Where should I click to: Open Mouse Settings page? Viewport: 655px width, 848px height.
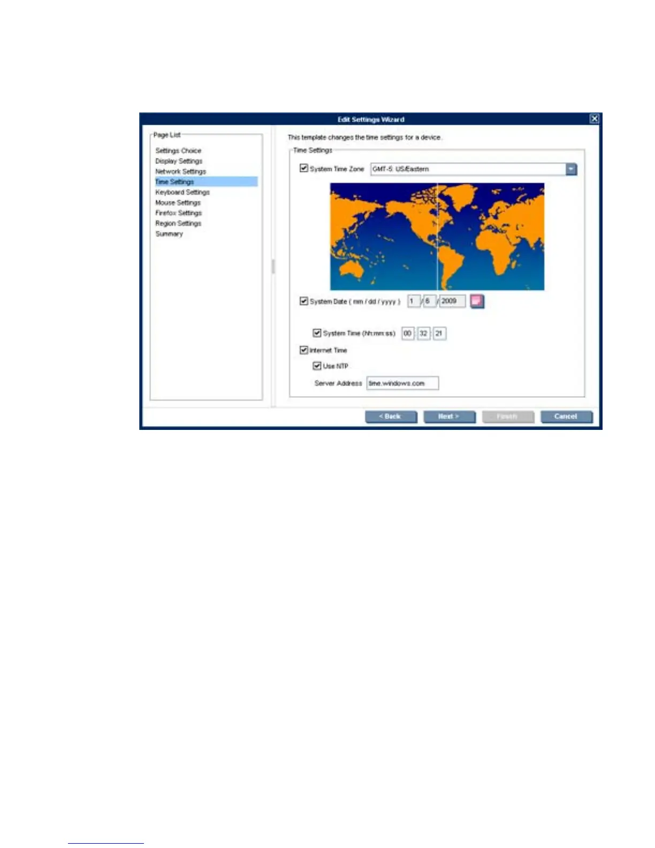pos(178,202)
